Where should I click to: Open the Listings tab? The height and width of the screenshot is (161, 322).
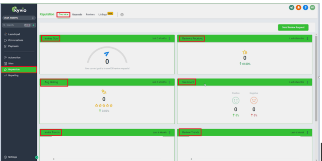pos(103,14)
